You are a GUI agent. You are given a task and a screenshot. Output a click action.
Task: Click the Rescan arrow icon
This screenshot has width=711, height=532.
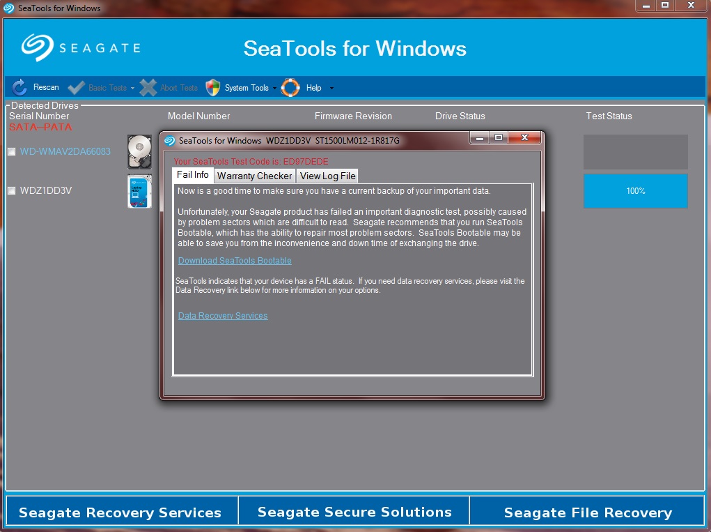click(19, 87)
